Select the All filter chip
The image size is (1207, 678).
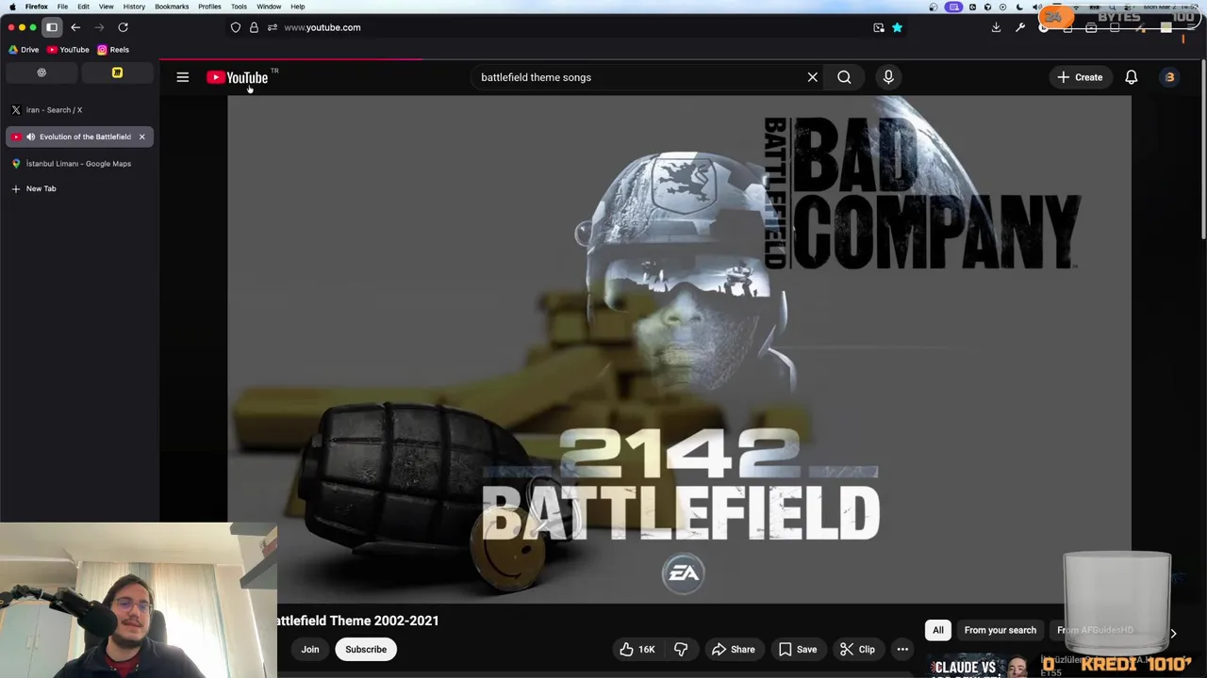pyautogui.click(x=938, y=630)
